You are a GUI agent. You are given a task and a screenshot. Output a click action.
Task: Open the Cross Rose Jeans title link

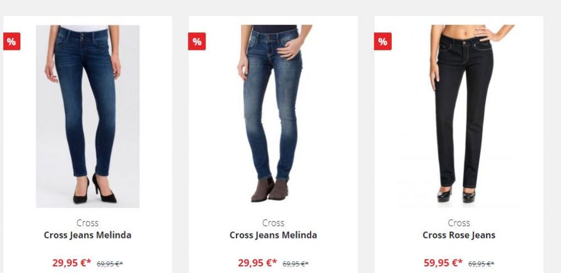[459, 235]
